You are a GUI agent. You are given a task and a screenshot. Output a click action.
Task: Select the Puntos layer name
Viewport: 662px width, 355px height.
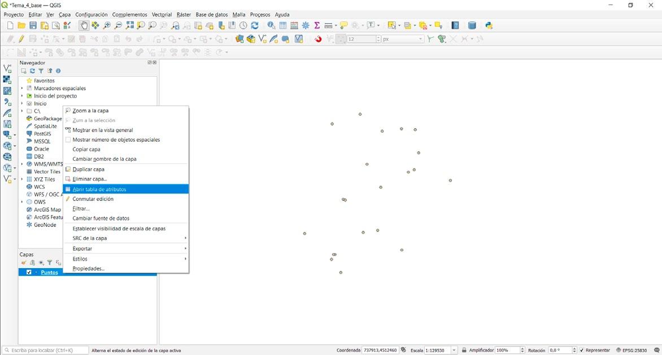coord(49,273)
